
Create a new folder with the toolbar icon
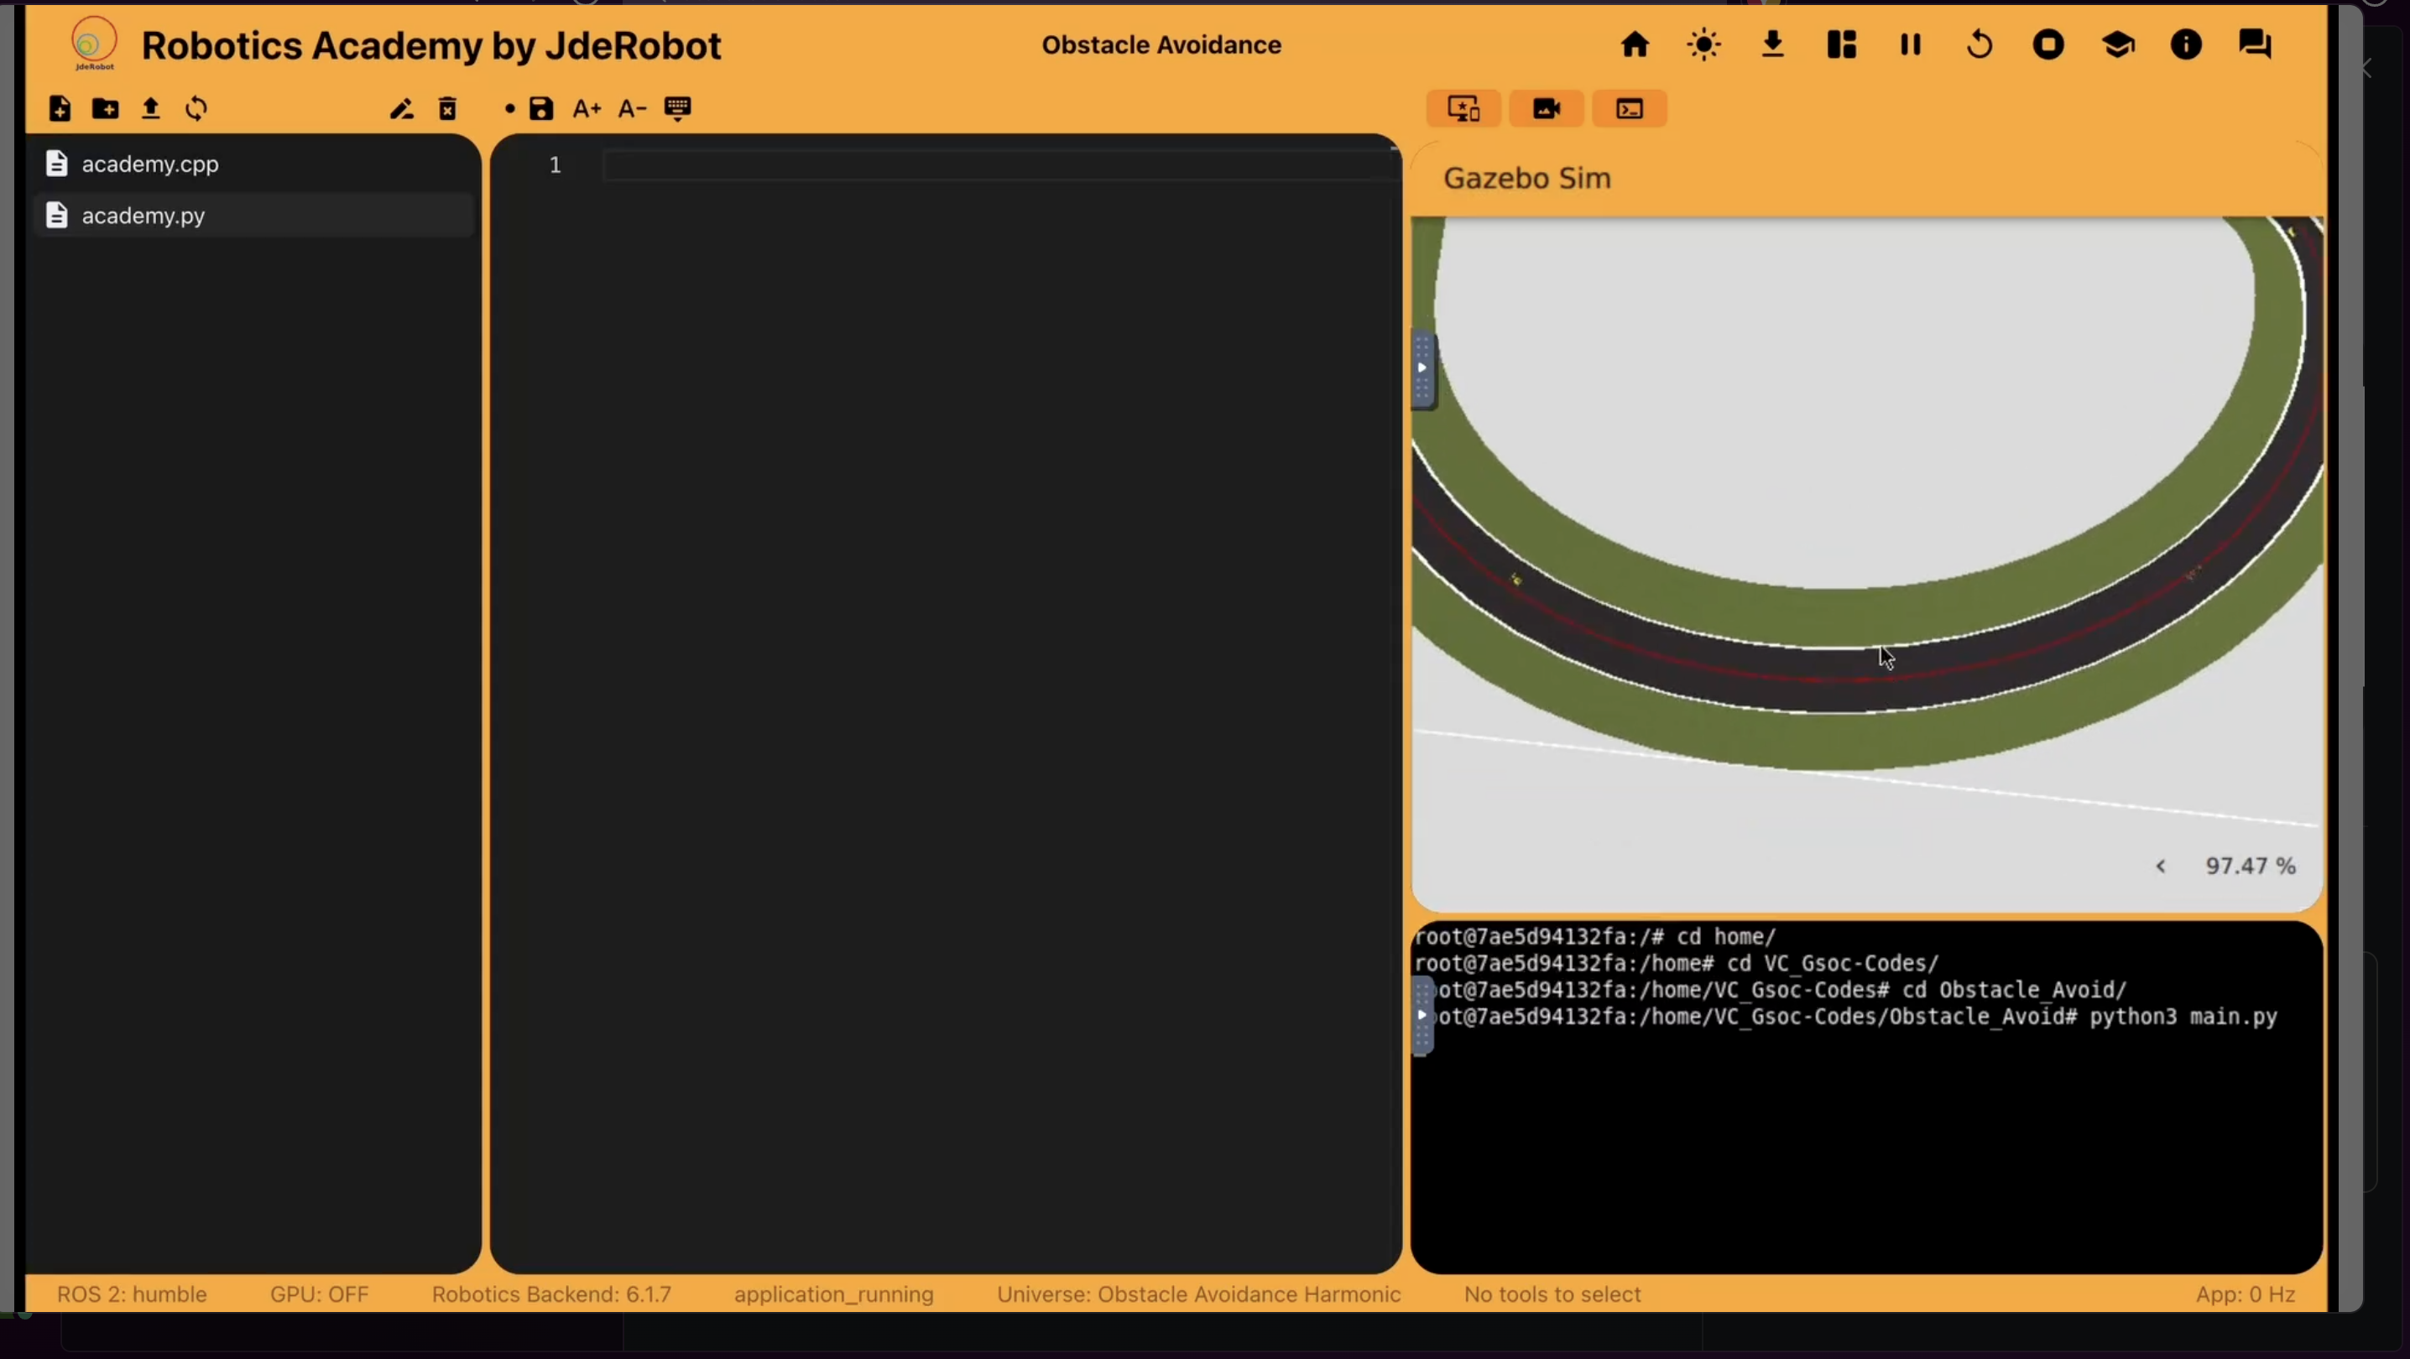[x=105, y=108]
